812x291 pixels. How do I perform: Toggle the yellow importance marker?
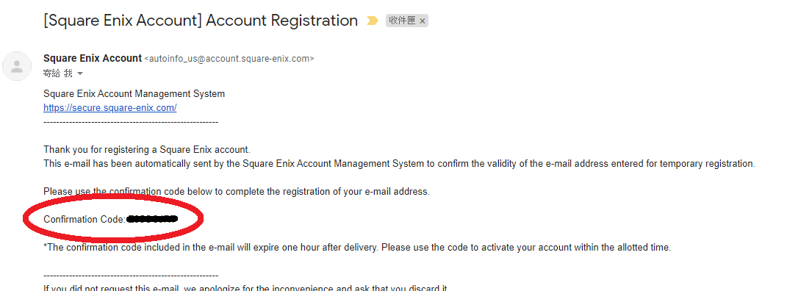372,21
